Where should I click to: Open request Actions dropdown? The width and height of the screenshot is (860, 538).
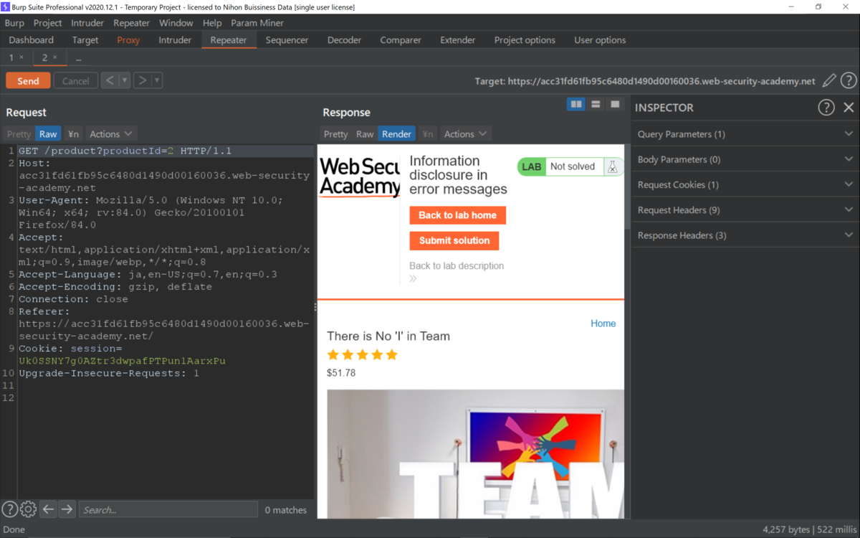(x=111, y=134)
